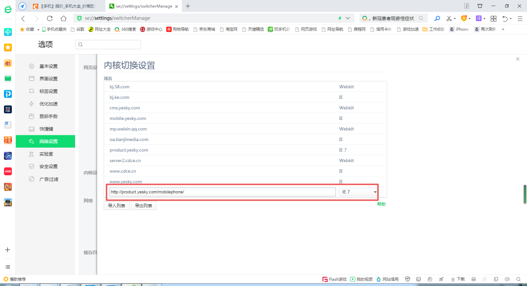The height and width of the screenshot is (286, 527).
Task: Open Weibo icon in left sidebar
Action: point(8,63)
